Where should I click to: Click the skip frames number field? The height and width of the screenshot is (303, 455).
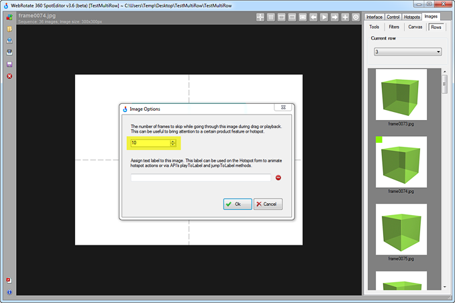150,143
